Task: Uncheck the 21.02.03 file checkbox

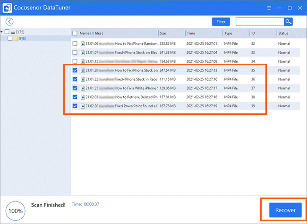Action: coord(75,97)
